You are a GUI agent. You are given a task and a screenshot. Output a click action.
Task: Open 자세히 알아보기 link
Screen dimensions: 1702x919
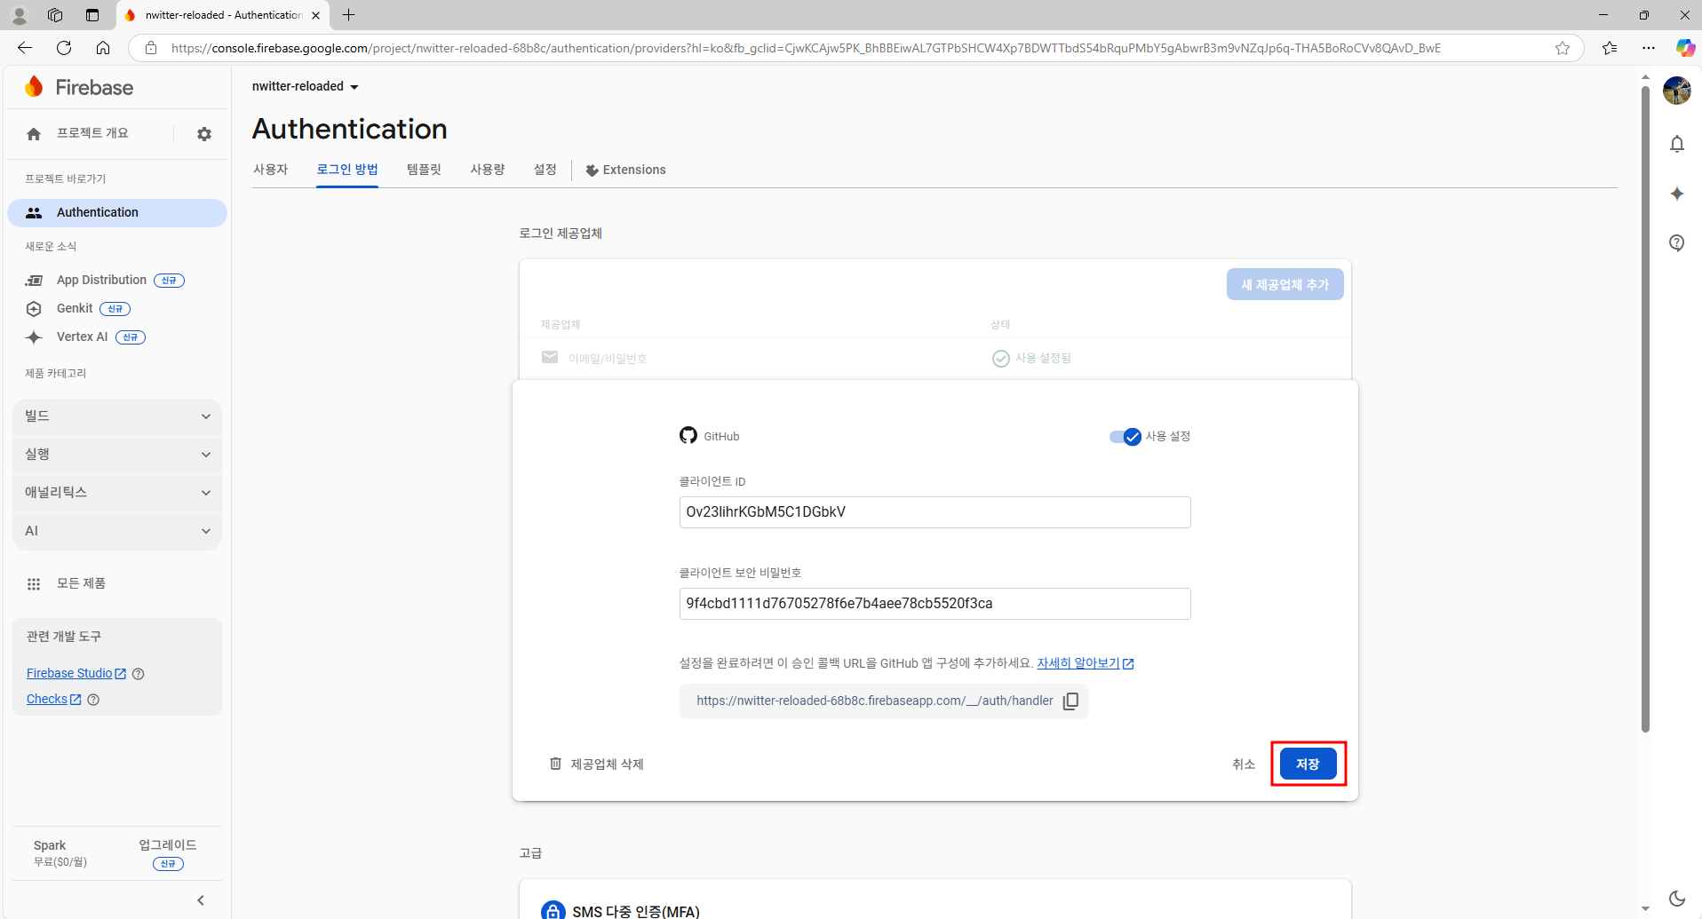pos(1085,663)
